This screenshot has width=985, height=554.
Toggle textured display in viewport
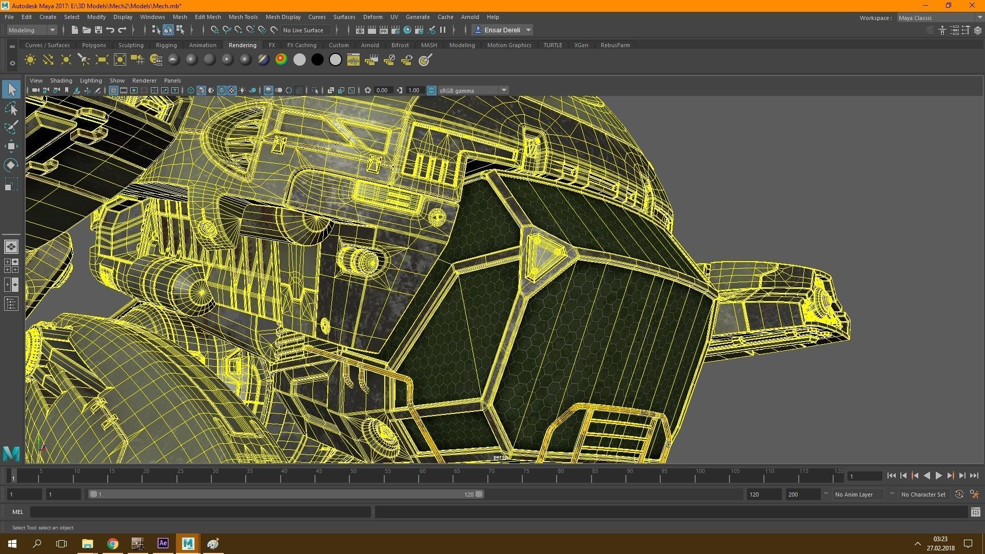pyautogui.click(x=232, y=91)
